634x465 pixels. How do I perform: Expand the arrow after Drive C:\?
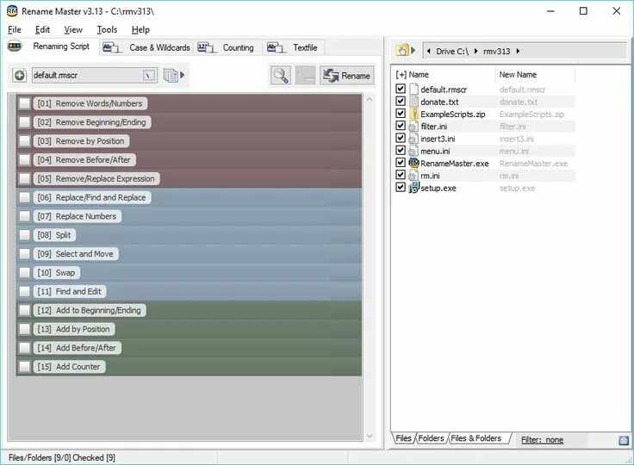[475, 51]
